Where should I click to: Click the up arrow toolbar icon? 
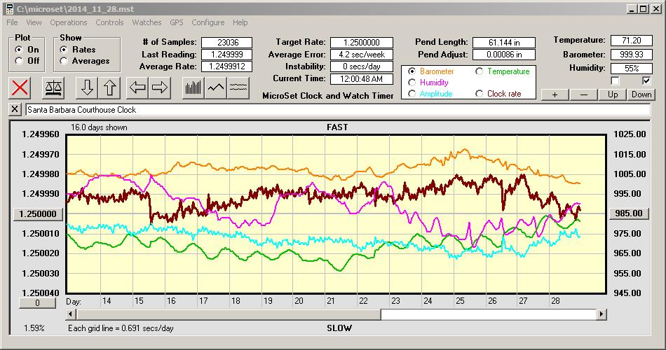109,87
